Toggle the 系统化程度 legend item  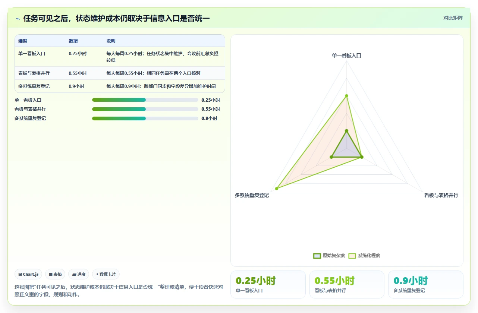(364, 256)
